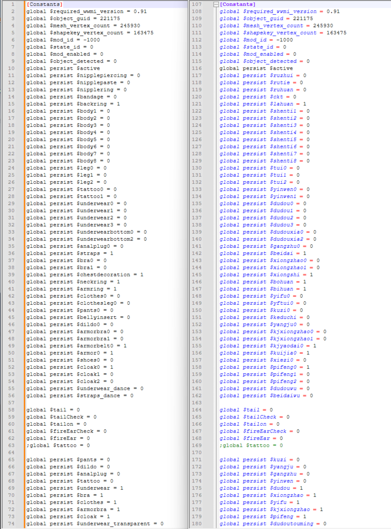The height and width of the screenshot is (529, 391).
Task: Click the $beidai = 1 line
Action: (x=263, y=253)
